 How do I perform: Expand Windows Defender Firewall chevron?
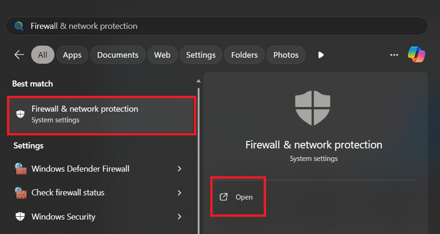pyautogui.click(x=180, y=168)
